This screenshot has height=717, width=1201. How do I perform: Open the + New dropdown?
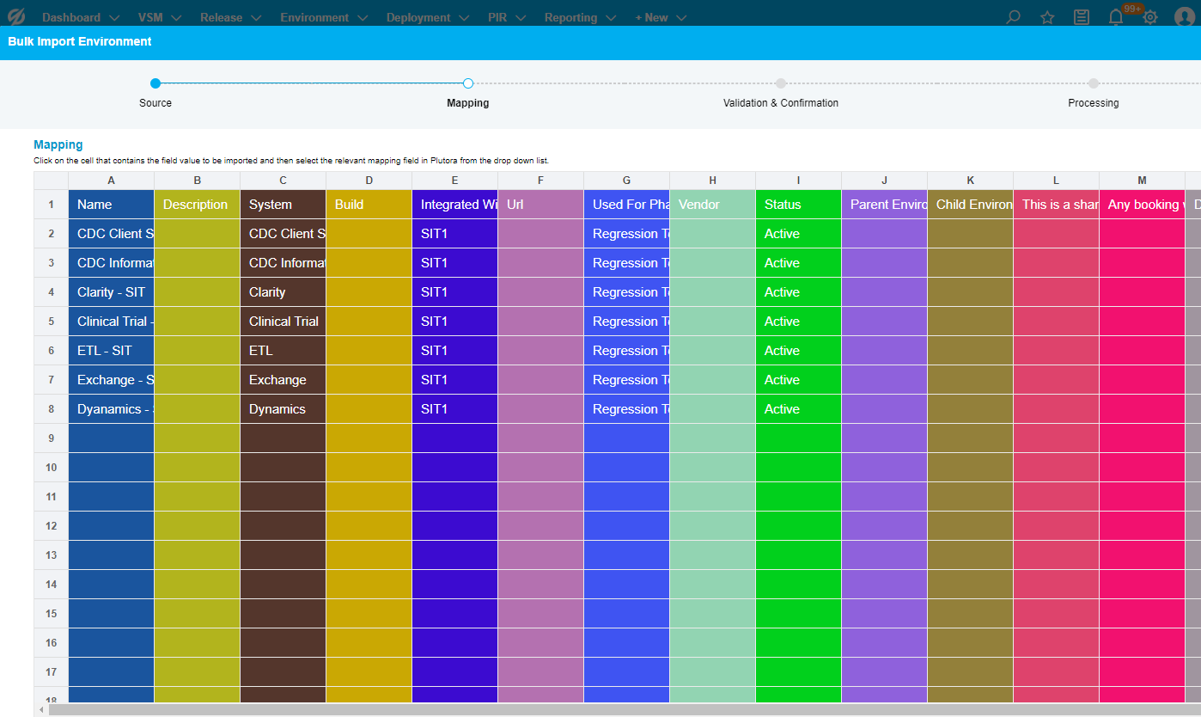pyautogui.click(x=661, y=17)
